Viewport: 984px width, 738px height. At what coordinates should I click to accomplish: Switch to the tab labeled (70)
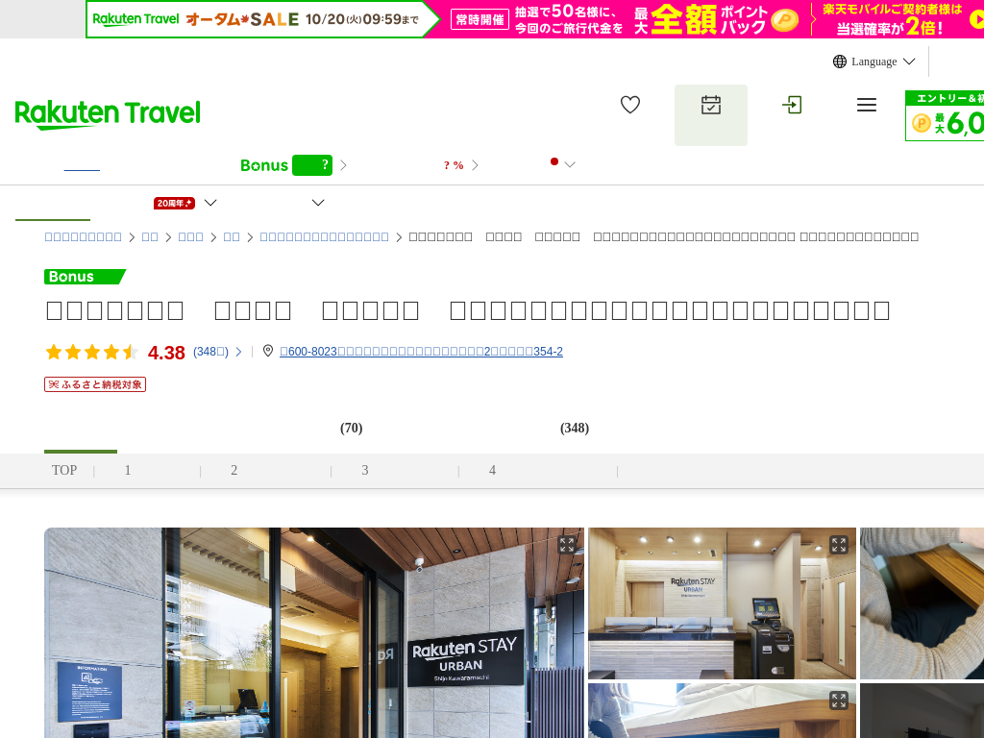click(352, 428)
